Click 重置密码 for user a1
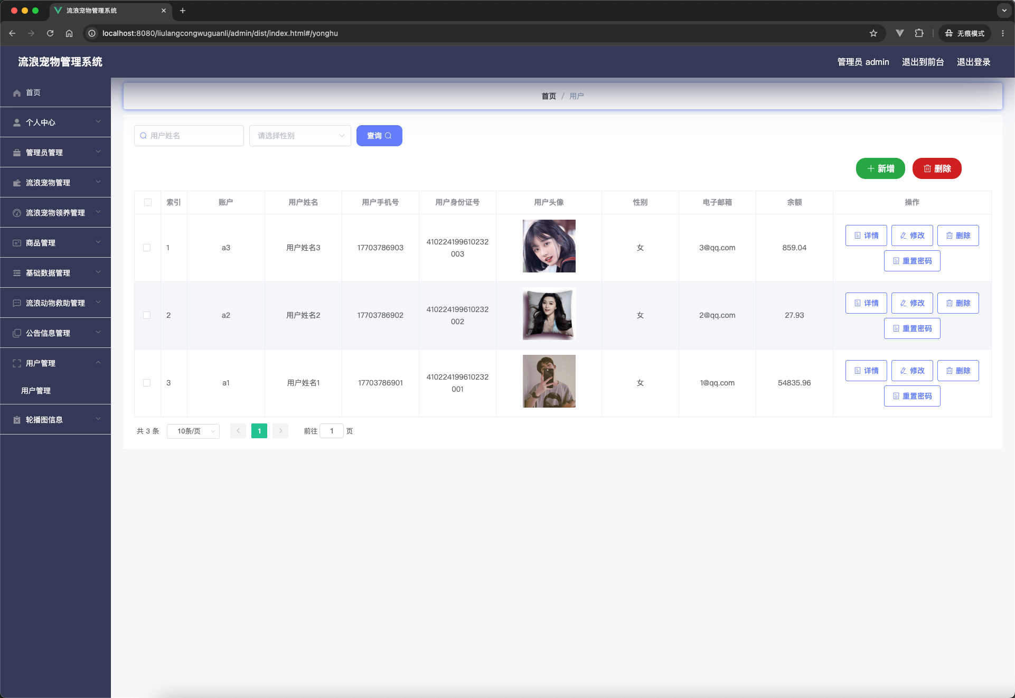This screenshot has height=698, width=1015. (x=912, y=396)
